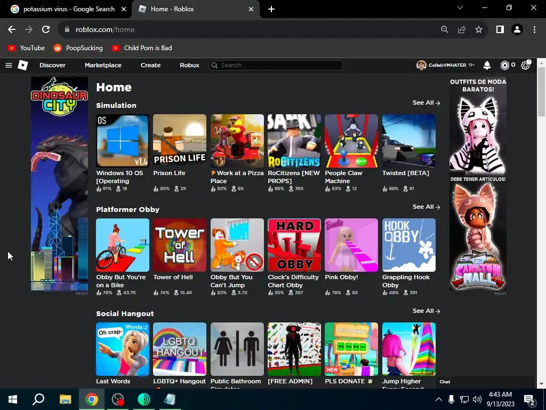
Task: Open Windows Start menu
Action: pyautogui.click(x=13, y=399)
